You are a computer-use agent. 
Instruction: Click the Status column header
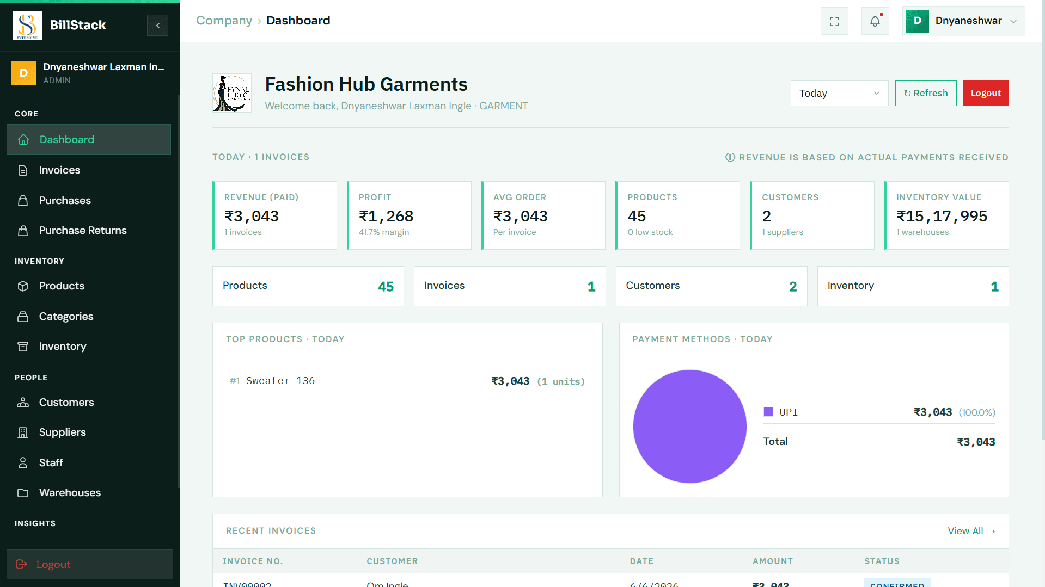pyautogui.click(x=882, y=561)
